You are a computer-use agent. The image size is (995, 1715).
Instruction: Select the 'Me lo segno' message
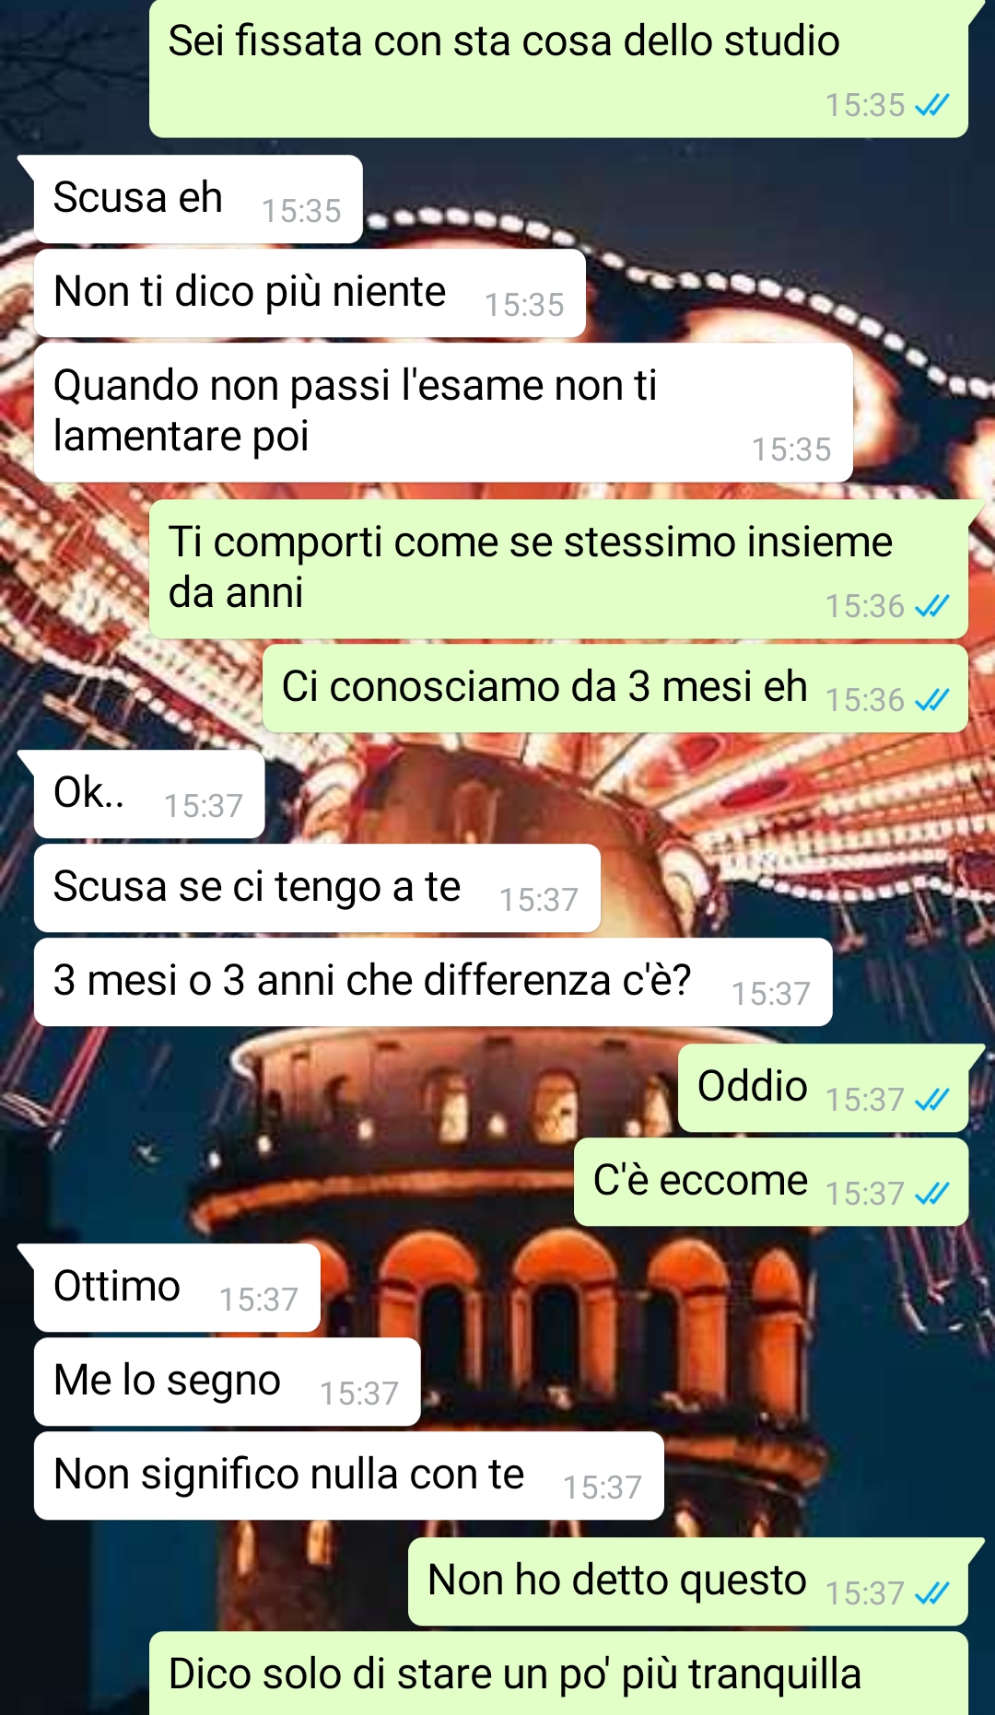(227, 1382)
